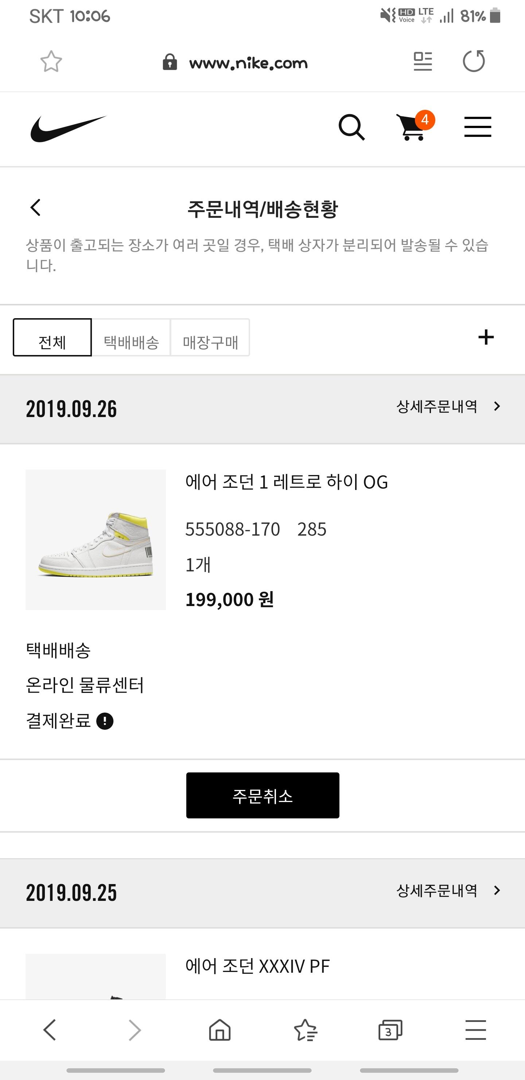The height and width of the screenshot is (1080, 525).
Task: Expand filters with the plus icon
Action: [x=486, y=337]
